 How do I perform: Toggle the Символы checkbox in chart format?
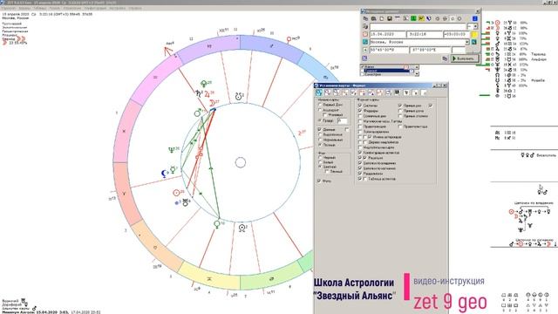tap(360, 106)
